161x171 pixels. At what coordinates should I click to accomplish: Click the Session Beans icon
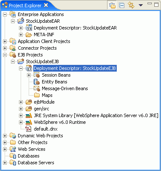[37, 75]
